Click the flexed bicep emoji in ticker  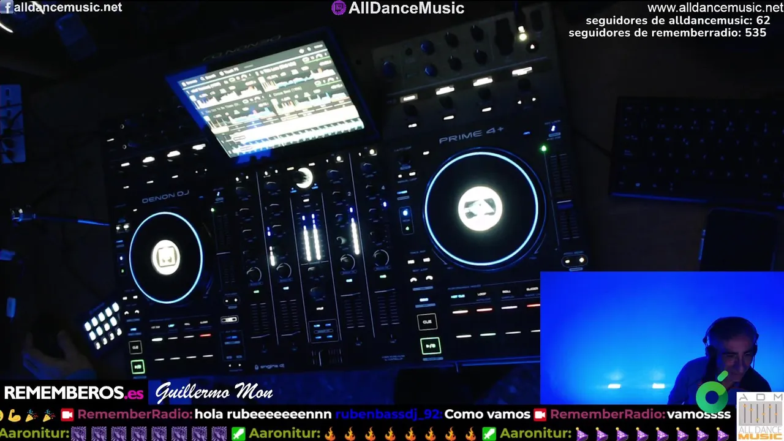14,415
